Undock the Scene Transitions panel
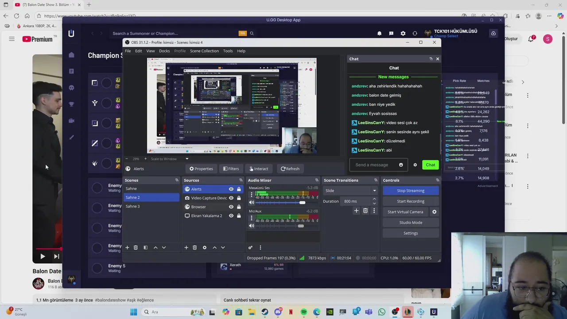Screen dimensions: 567x319 pyautogui.click(x=376, y=180)
